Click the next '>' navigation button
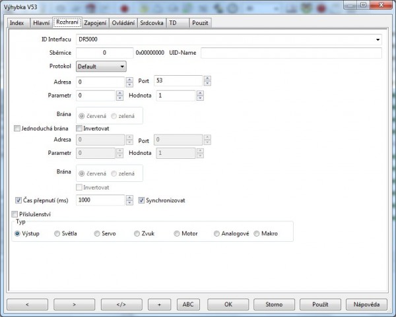The width and height of the screenshot is (396, 317). pos(74,304)
